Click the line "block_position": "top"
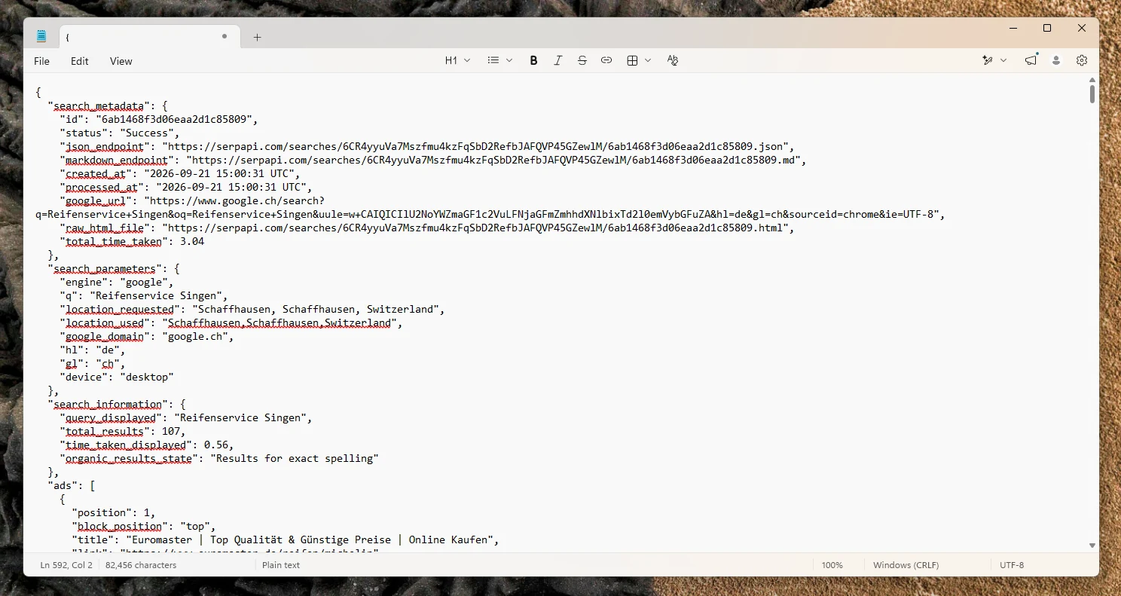 click(144, 527)
